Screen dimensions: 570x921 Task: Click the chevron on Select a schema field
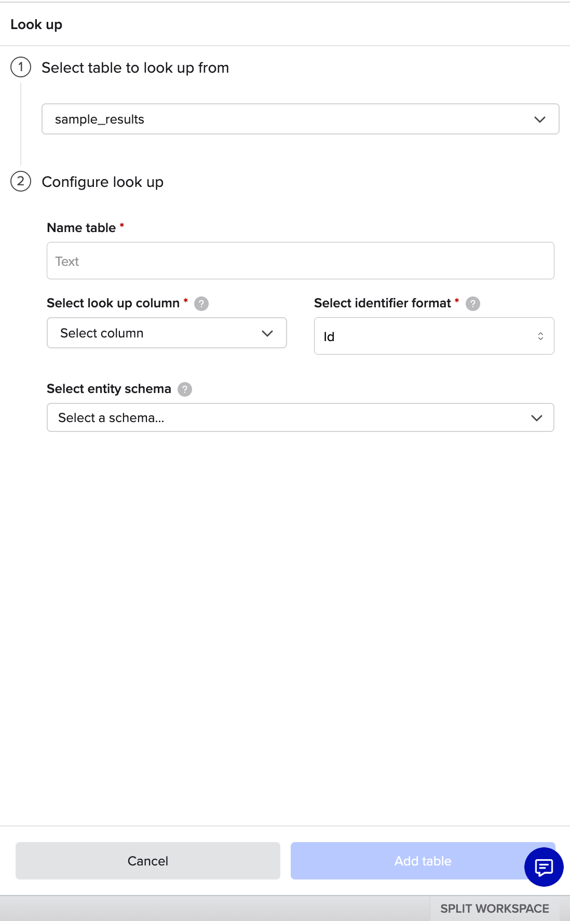click(x=537, y=418)
